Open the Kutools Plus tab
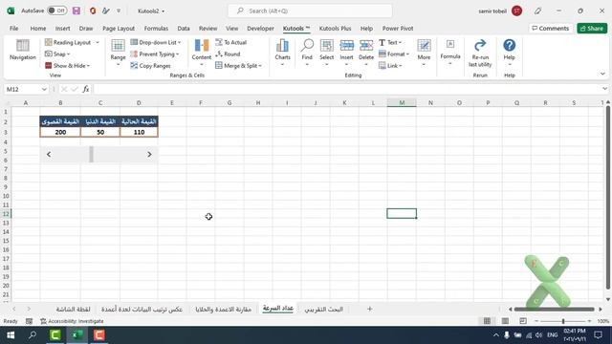 coord(335,28)
